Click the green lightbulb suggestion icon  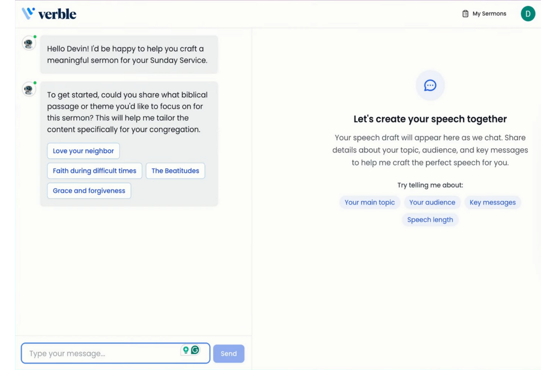coord(186,350)
